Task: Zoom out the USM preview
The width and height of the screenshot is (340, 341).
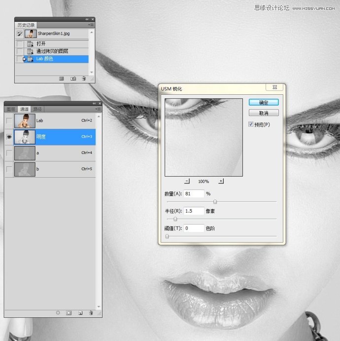Action: pos(187,181)
